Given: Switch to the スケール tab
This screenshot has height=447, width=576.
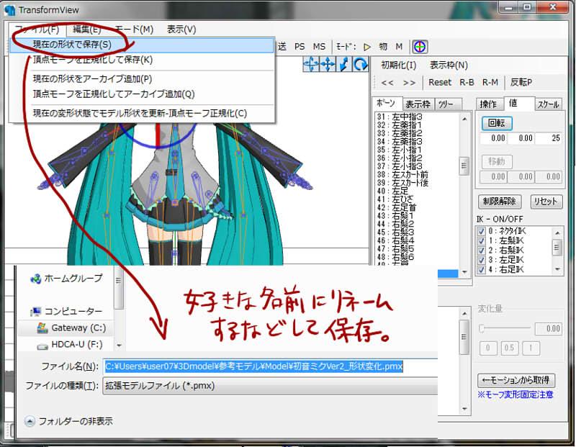Looking at the screenshot, I should [x=548, y=104].
